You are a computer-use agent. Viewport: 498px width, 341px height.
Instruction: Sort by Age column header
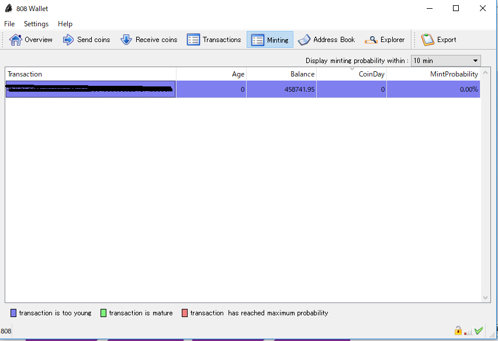211,74
